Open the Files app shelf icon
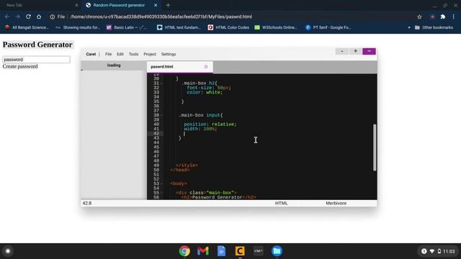 [277, 251]
